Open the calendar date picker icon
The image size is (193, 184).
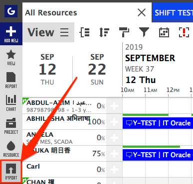coord(164,32)
